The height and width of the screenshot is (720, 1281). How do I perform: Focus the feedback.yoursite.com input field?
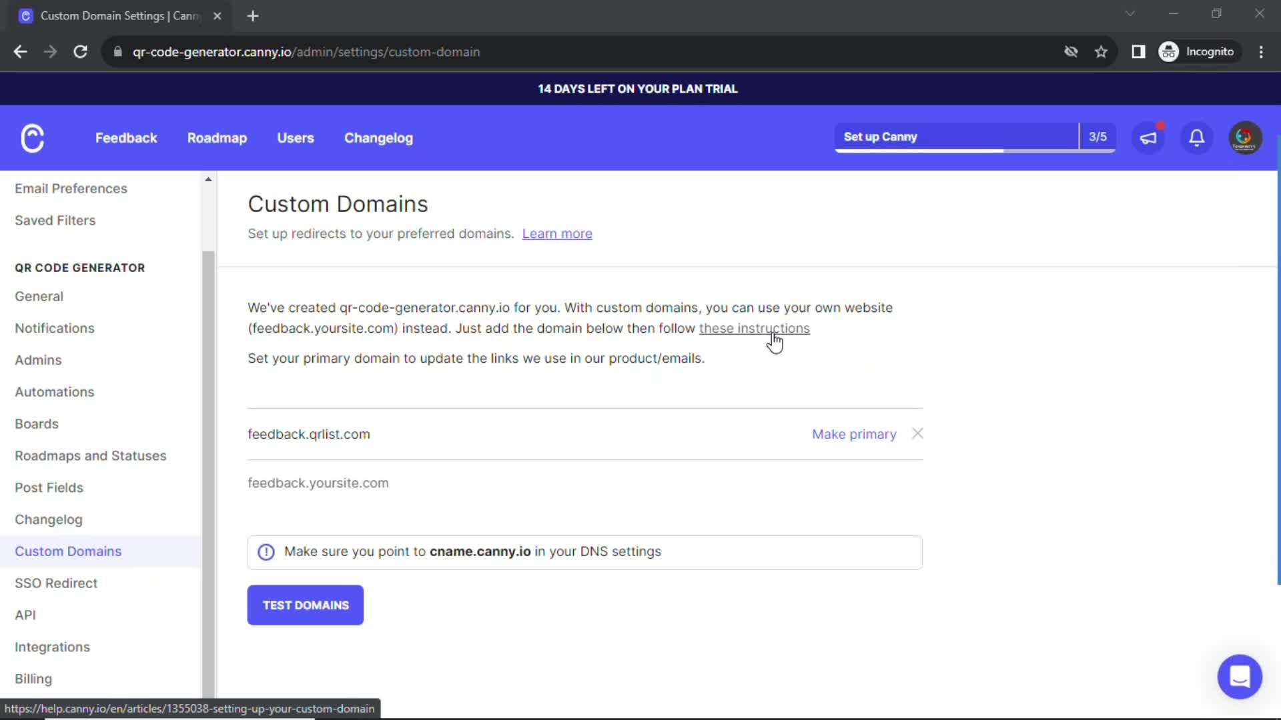click(585, 483)
